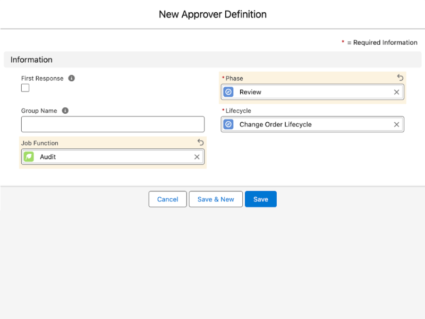Image resolution: width=425 pixels, height=319 pixels.
Task: Click the Information section header
Action: [x=31, y=60]
